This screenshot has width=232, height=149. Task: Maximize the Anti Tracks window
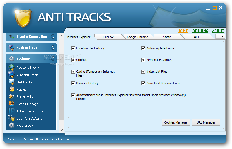coord(215,8)
